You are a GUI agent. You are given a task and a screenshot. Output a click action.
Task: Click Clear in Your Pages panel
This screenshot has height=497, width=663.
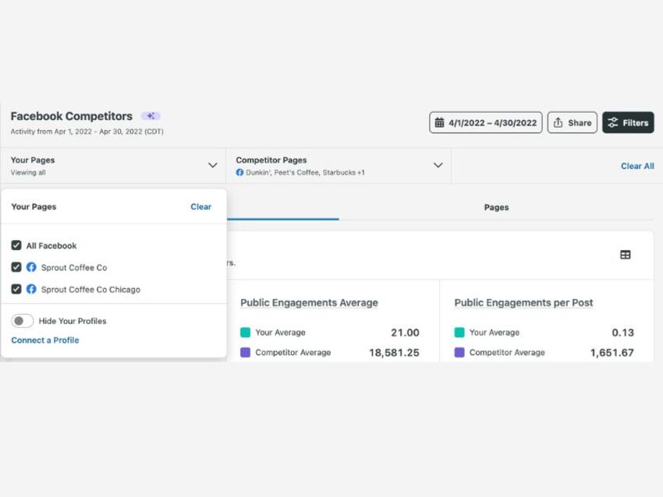coord(200,206)
